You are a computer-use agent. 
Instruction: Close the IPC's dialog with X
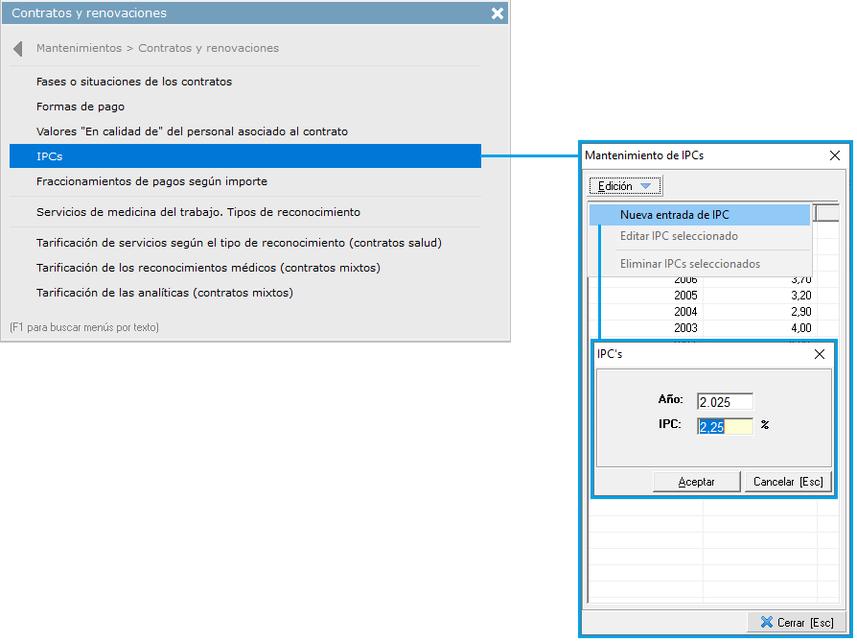(x=820, y=354)
